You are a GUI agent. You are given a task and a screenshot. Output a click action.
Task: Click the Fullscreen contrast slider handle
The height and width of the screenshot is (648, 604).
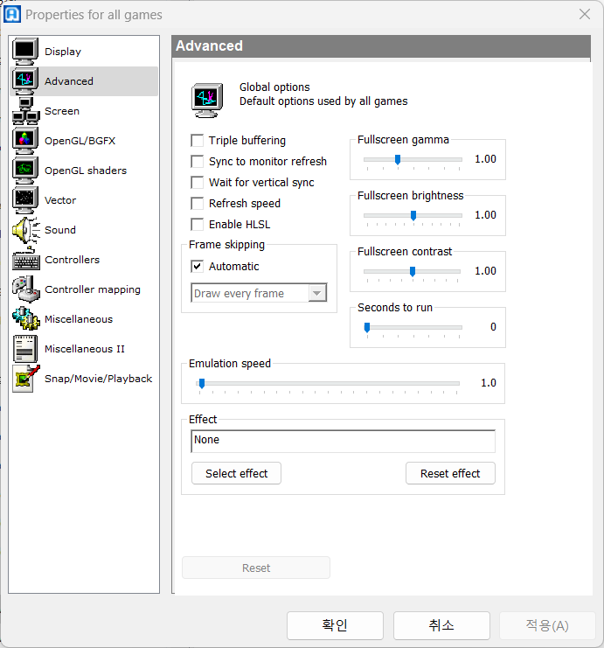pos(413,271)
